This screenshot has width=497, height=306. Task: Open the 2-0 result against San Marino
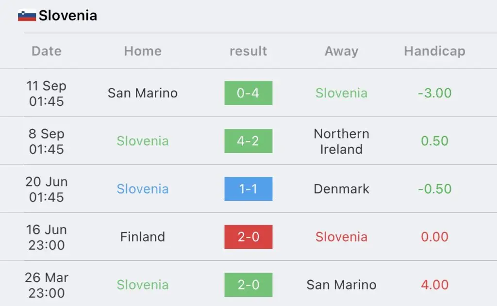[248, 285]
